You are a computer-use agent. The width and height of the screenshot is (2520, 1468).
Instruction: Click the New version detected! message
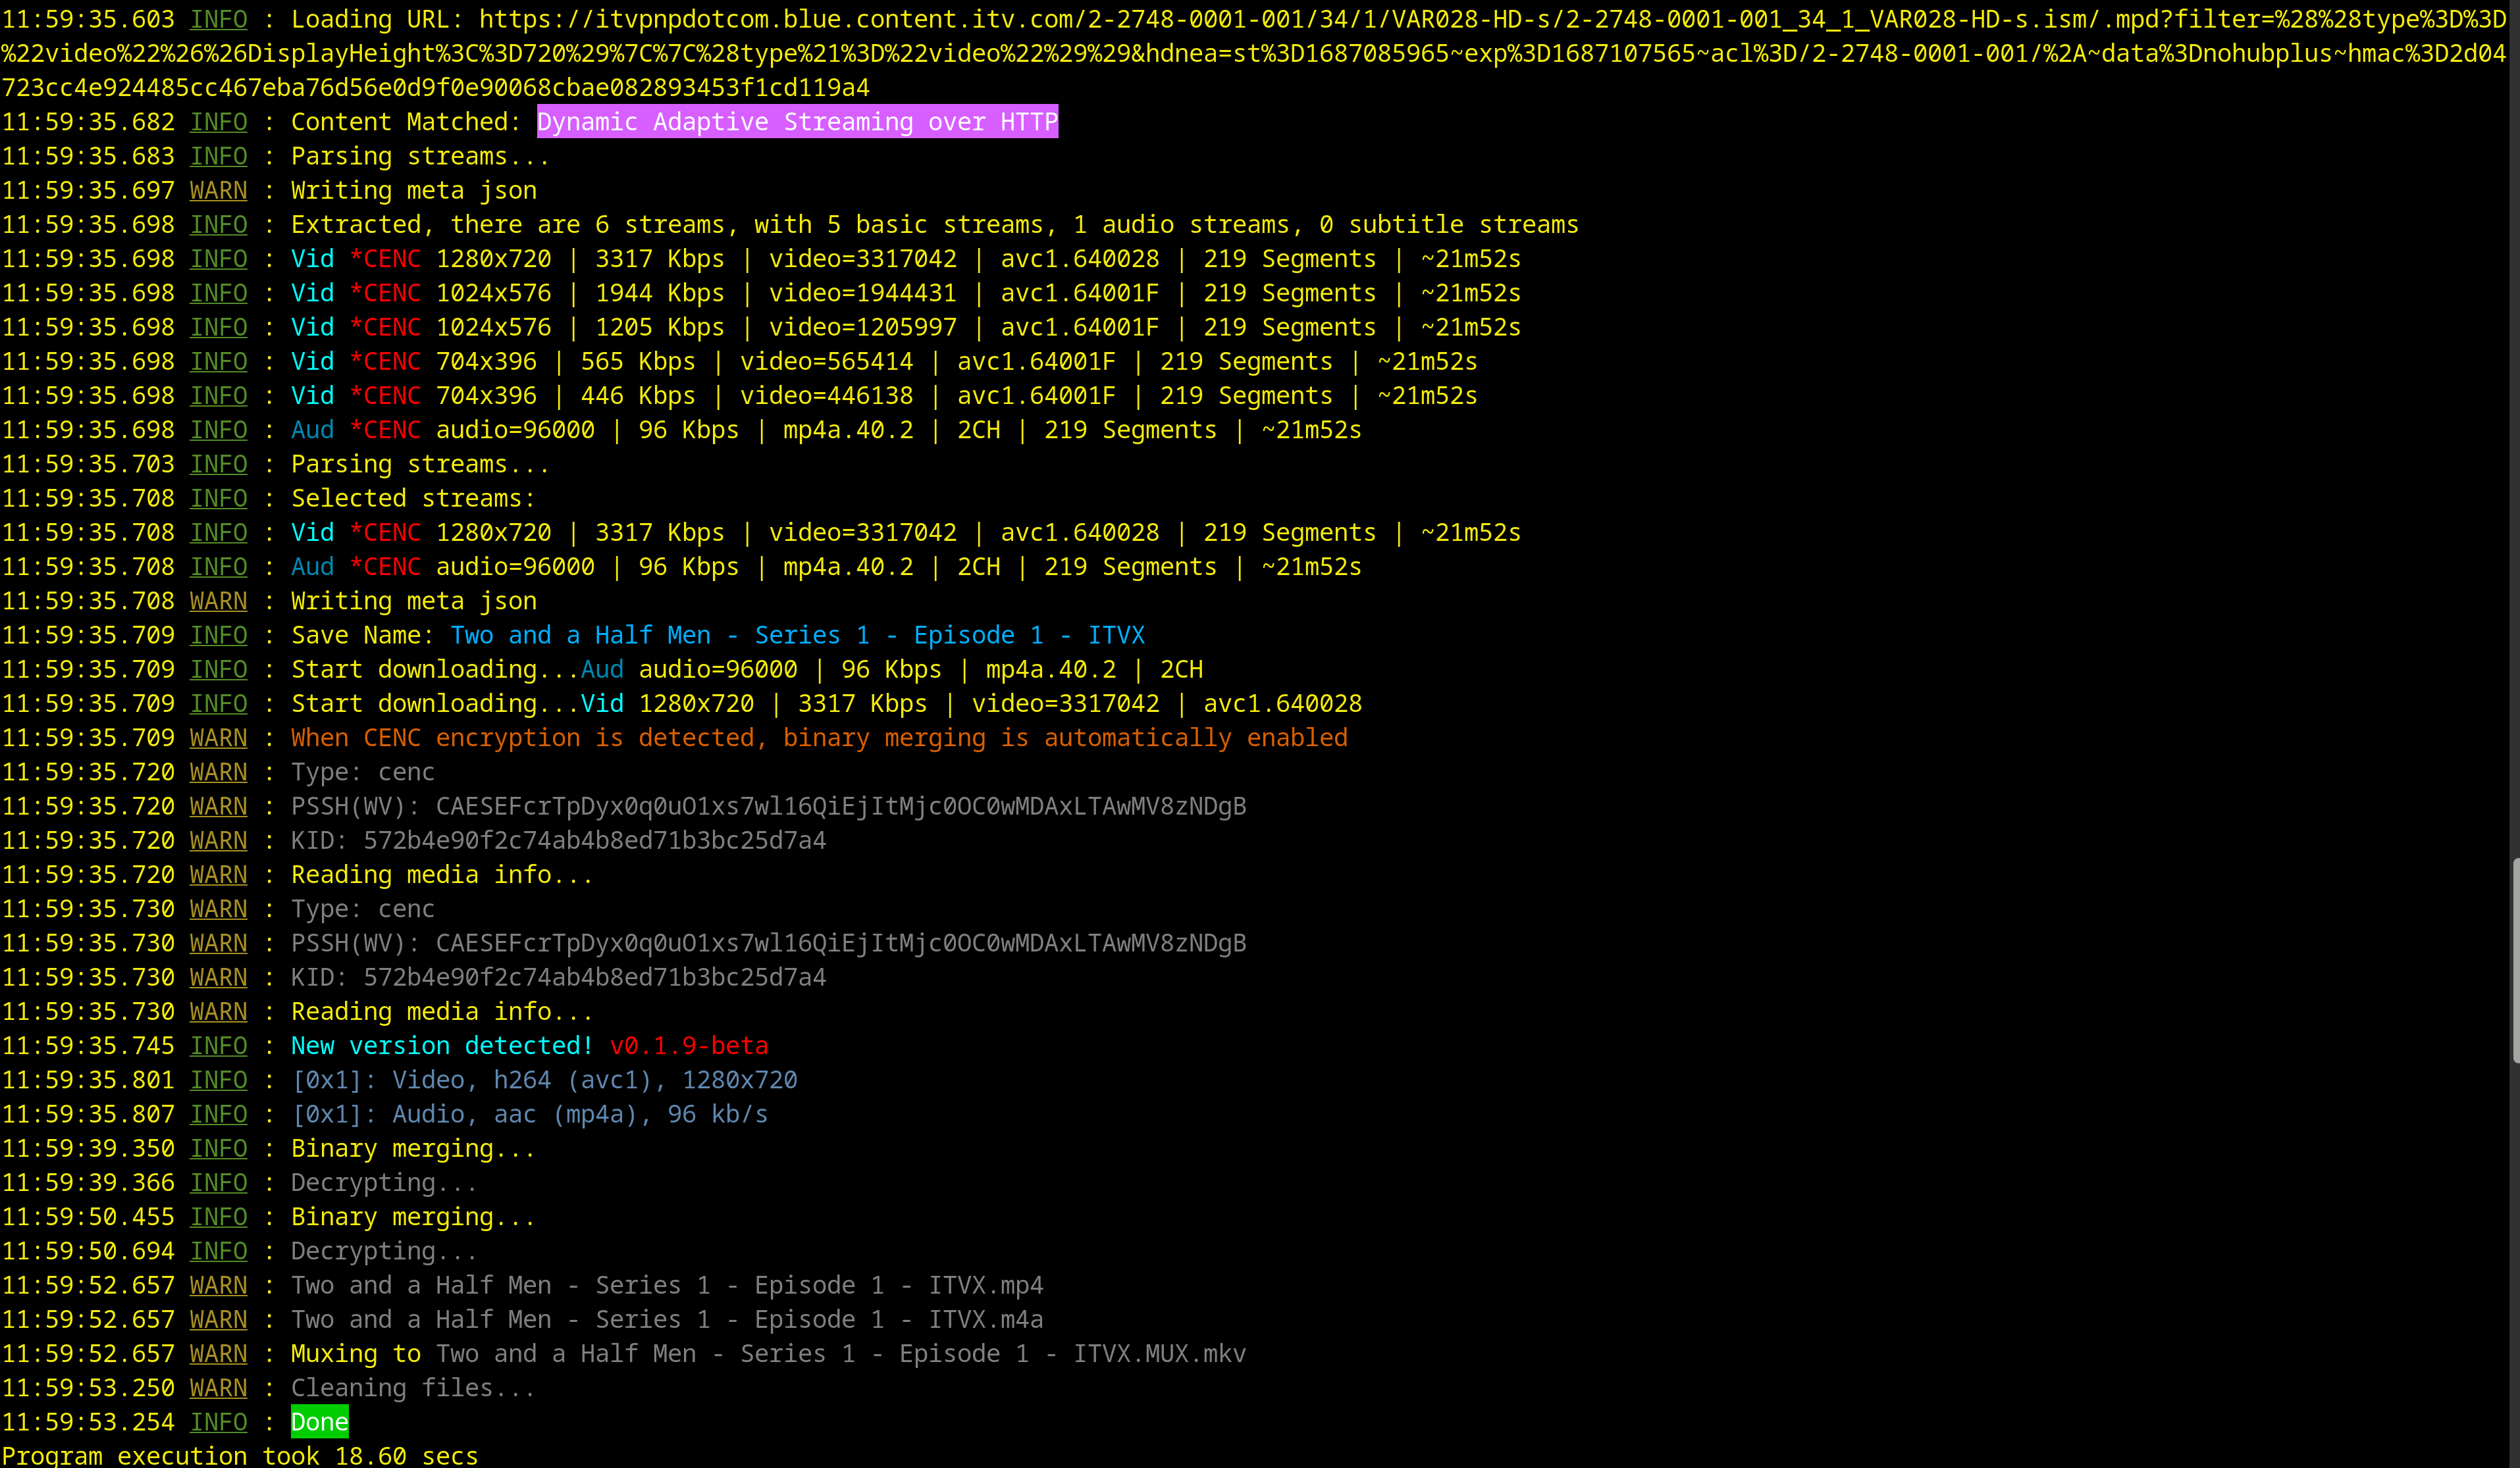(x=442, y=1046)
